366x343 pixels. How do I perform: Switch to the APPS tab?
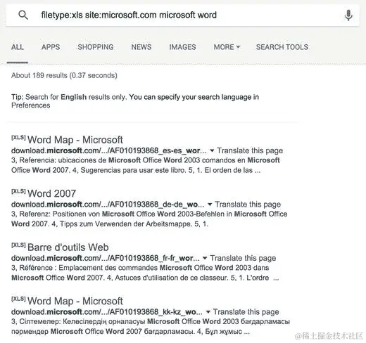pos(51,47)
